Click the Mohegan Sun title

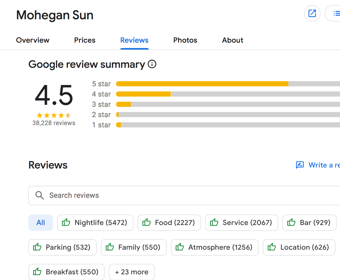coord(55,15)
